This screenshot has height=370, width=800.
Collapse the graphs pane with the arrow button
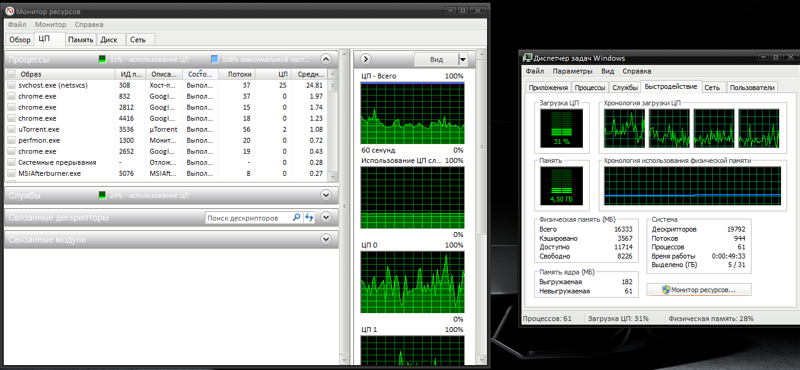click(366, 59)
